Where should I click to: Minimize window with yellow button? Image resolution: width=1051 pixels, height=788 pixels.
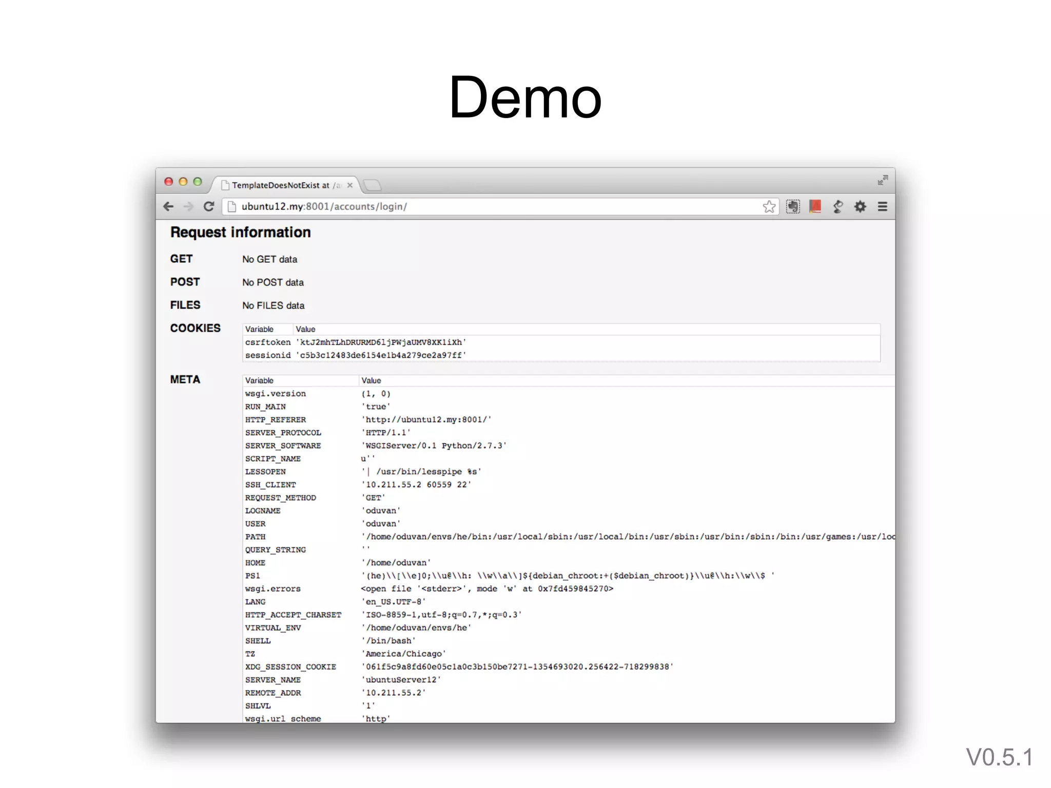pos(183,182)
